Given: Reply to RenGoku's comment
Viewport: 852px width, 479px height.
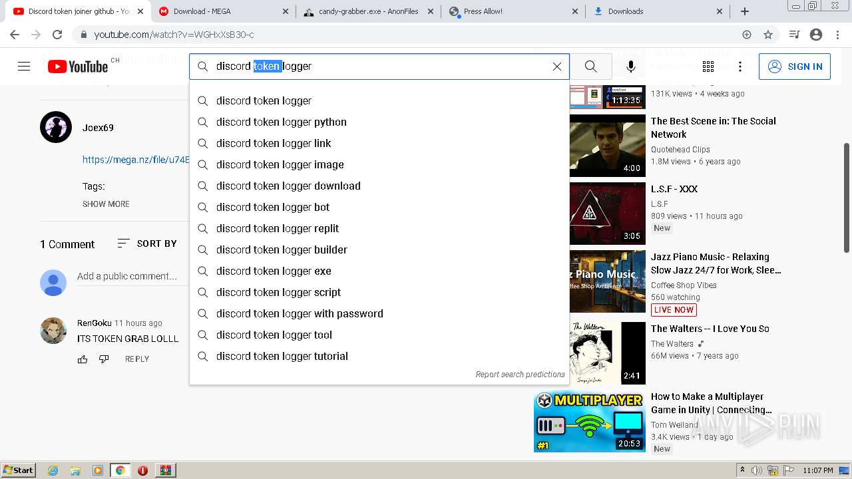Looking at the screenshot, I should pos(137,359).
